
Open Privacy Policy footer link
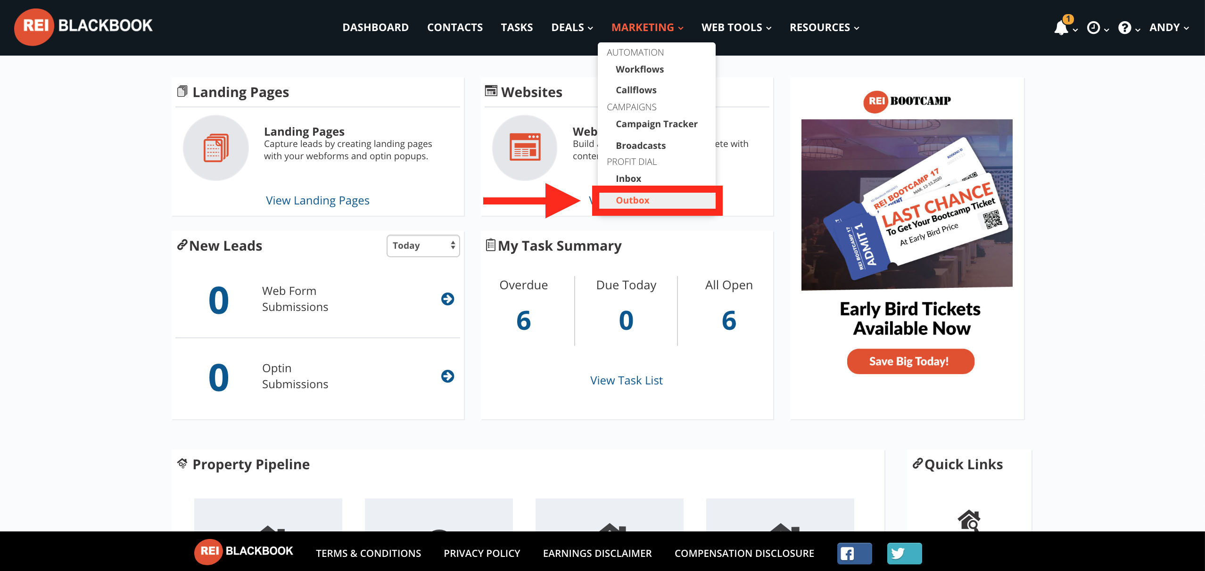click(x=482, y=553)
